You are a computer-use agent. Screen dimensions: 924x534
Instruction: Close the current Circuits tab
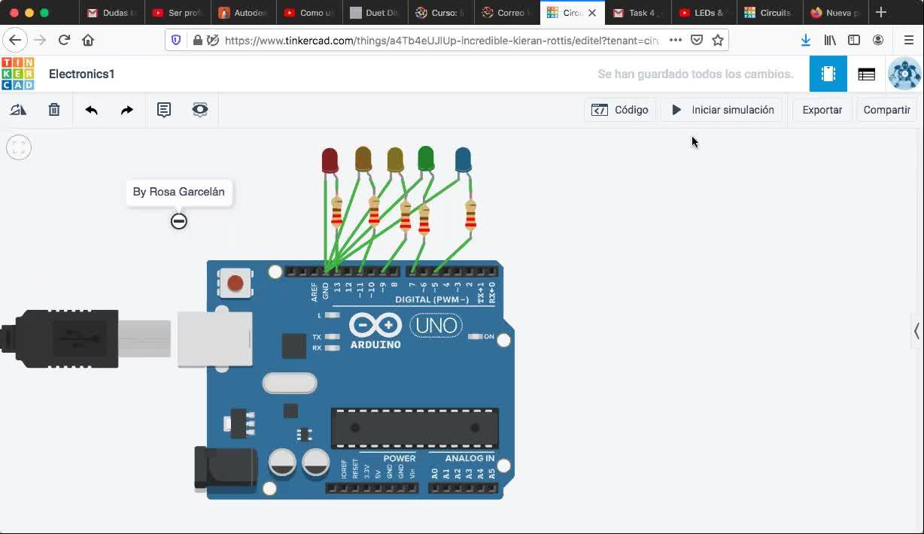point(592,13)
